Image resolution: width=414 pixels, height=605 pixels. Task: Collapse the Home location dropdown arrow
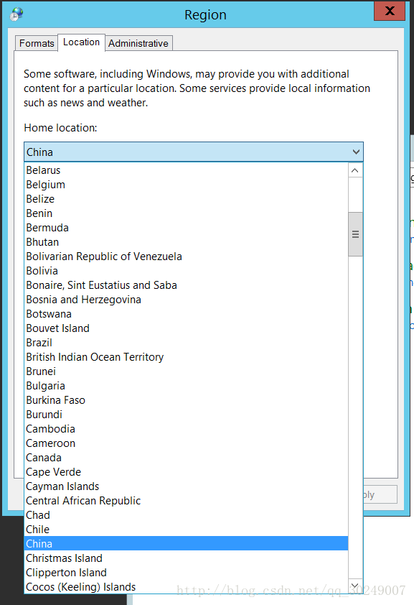point(356,152)
